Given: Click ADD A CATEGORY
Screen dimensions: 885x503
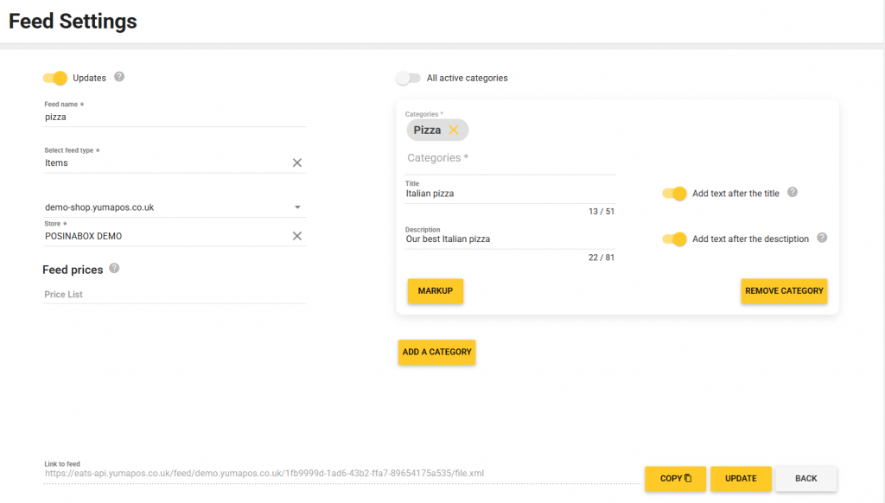Looking at the screenshot, I should click(436, 352).
